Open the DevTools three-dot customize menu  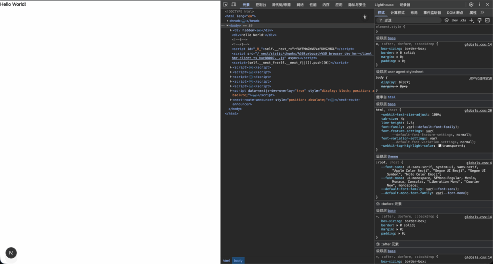(x=480, y=4)
